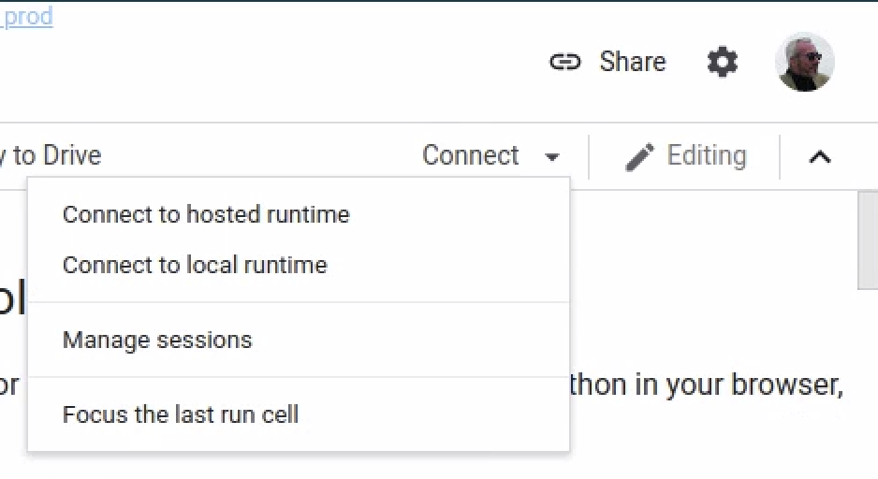Choose Connect to local runtime
This screenshot has height=479, width=878.
[195, 265]
